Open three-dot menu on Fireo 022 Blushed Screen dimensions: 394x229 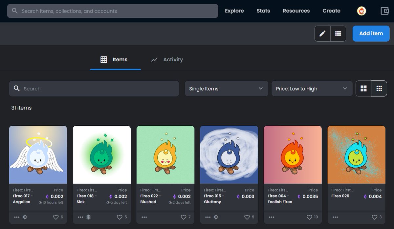tap(144, 217)
